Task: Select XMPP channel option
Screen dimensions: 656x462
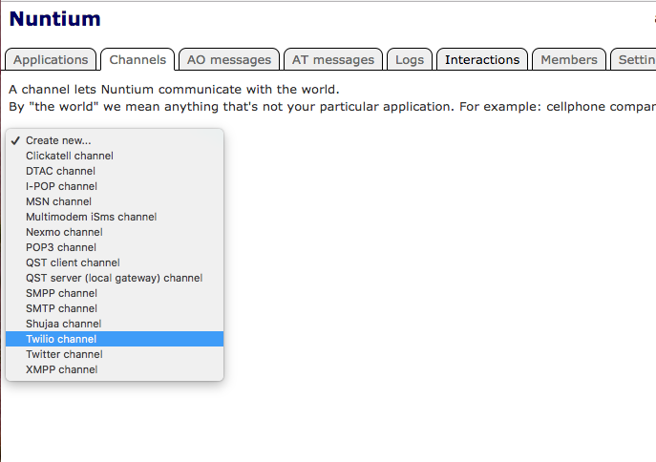Action: pos(115,369)
